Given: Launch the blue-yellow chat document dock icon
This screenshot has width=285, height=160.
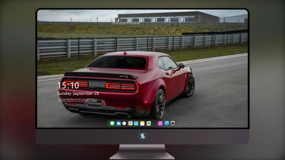Looking at the screenshot, I should click(x=130, y=123).
